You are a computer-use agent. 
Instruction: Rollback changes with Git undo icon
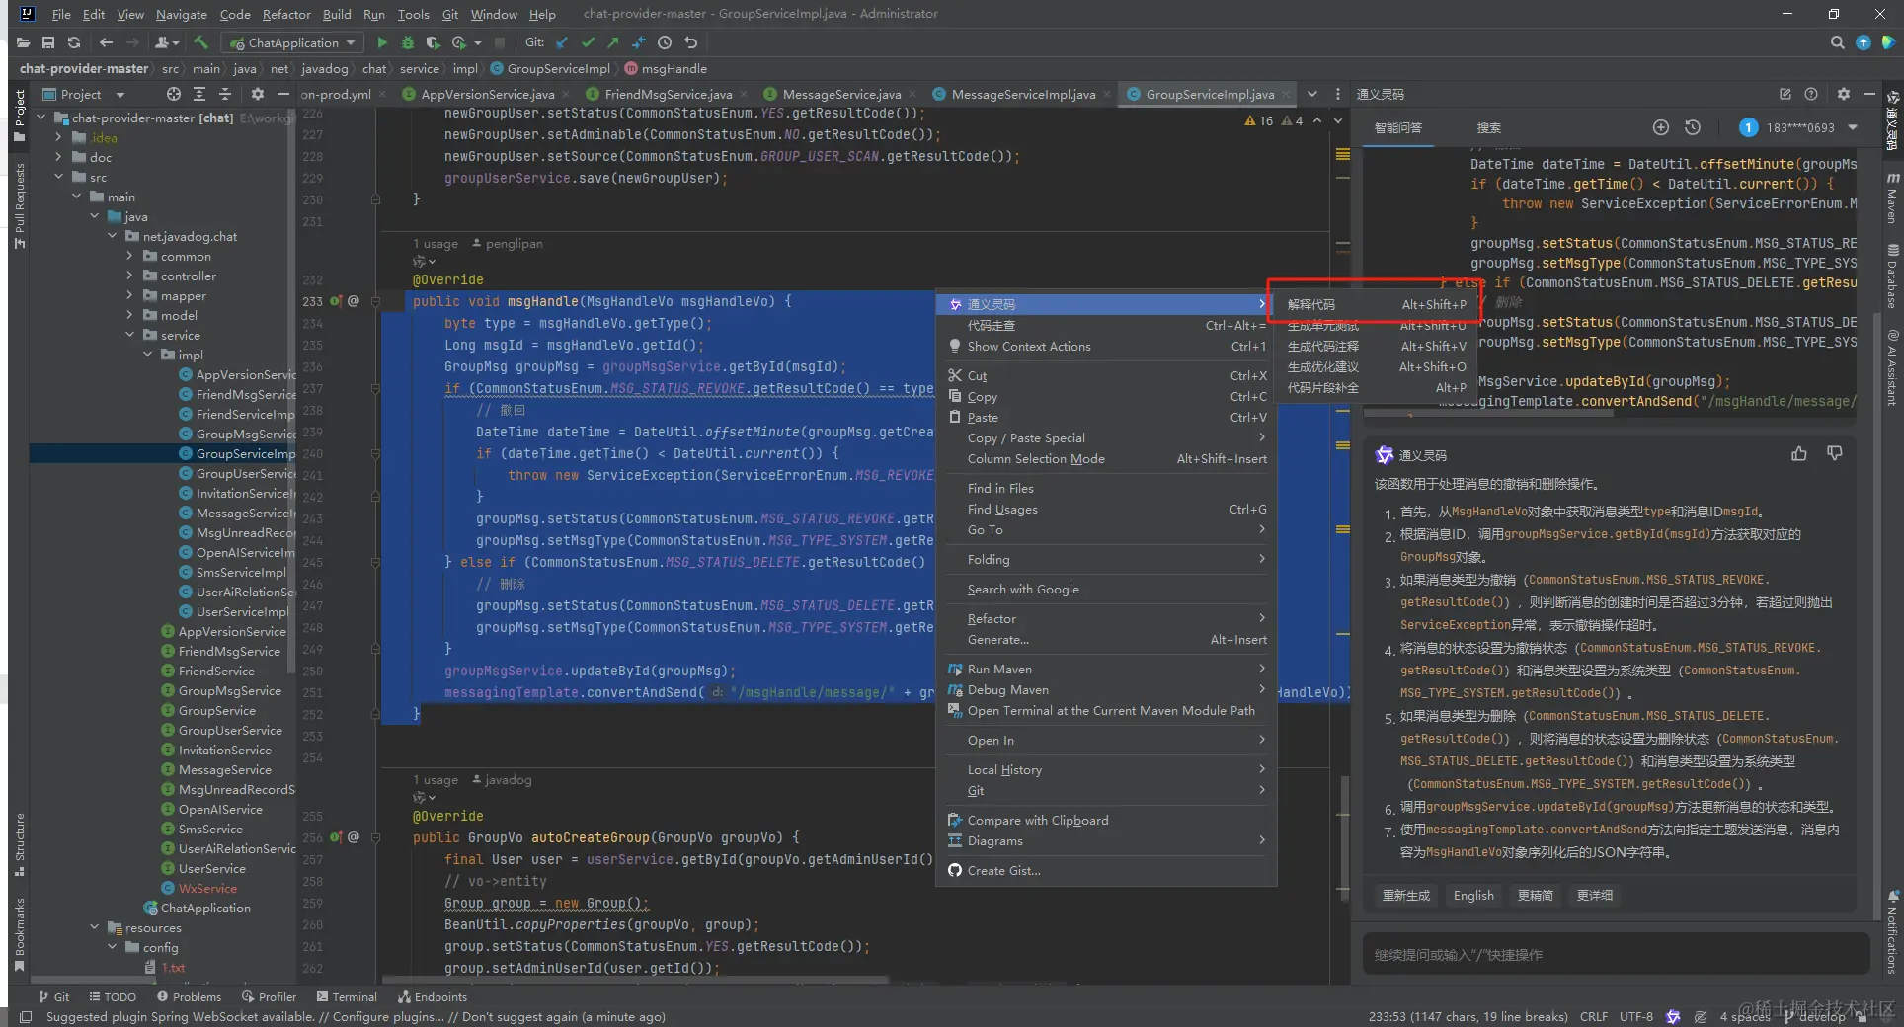691,42
